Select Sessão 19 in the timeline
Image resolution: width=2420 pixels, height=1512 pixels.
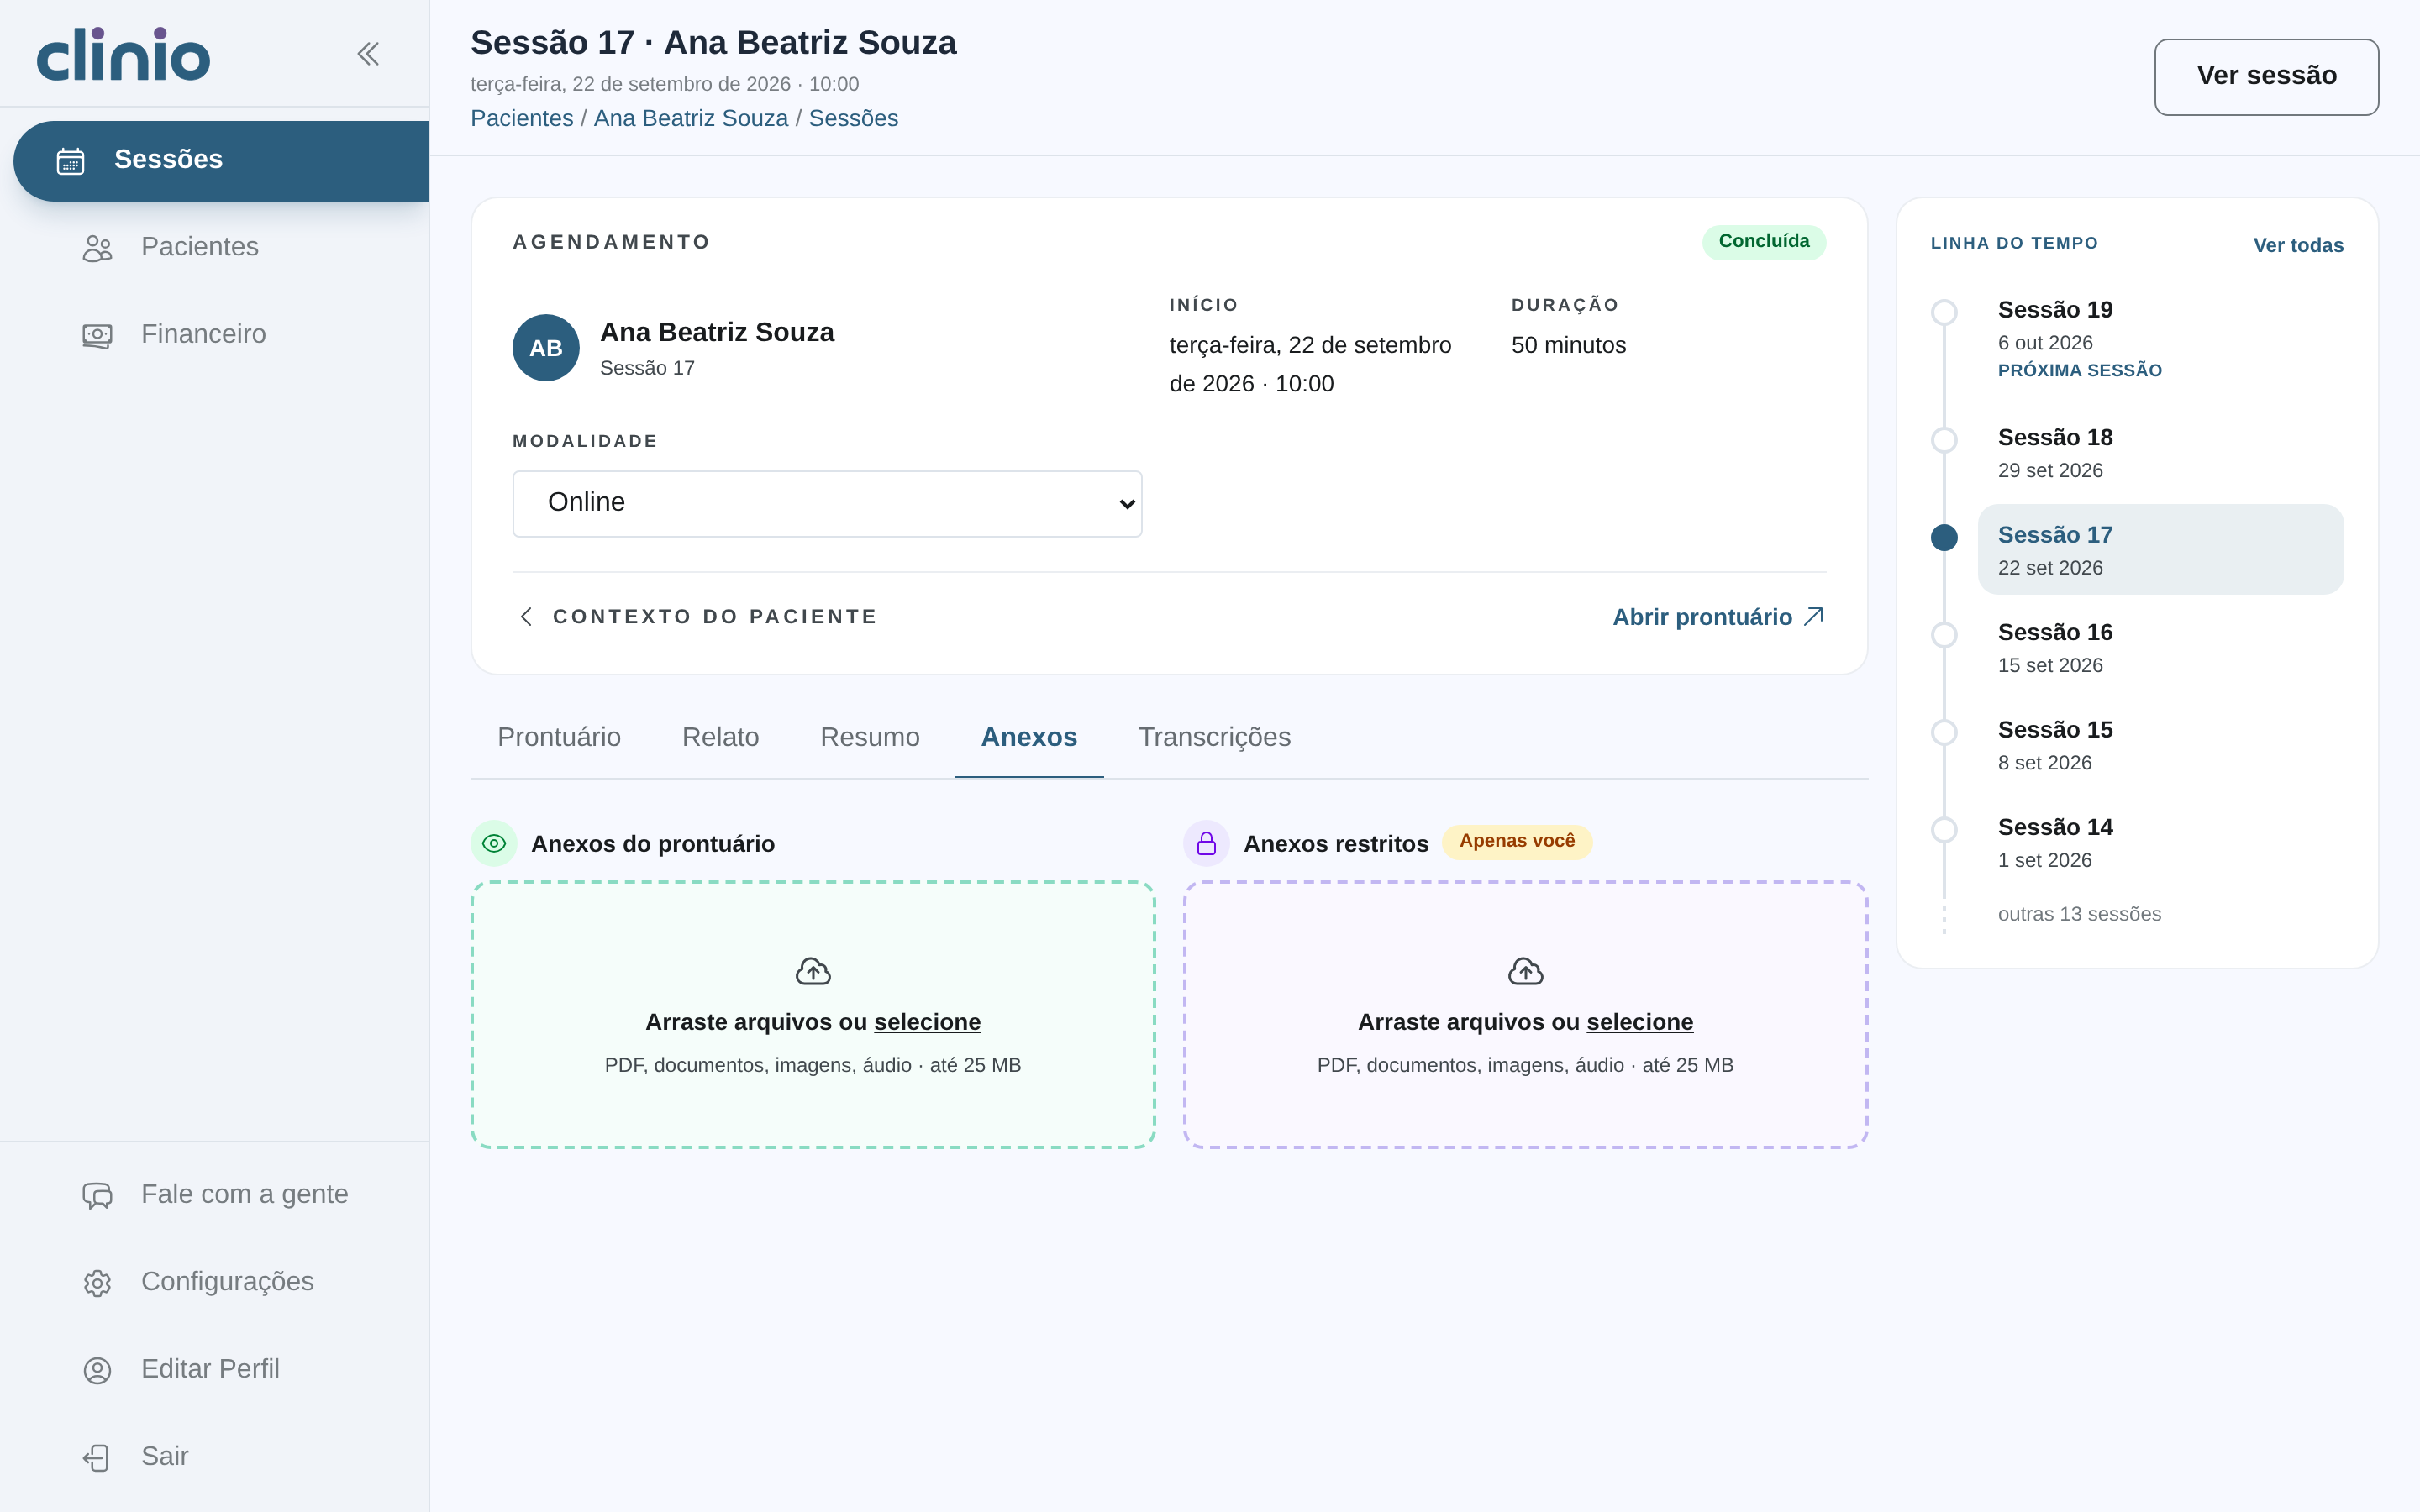2160,338
